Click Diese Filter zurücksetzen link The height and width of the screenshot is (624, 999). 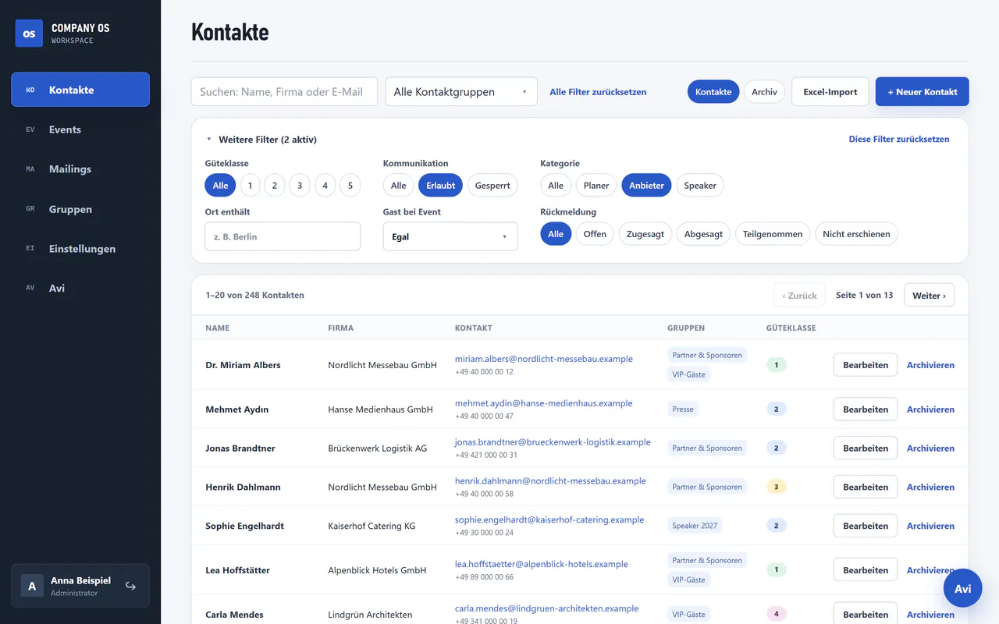click(x=899, y=140)
